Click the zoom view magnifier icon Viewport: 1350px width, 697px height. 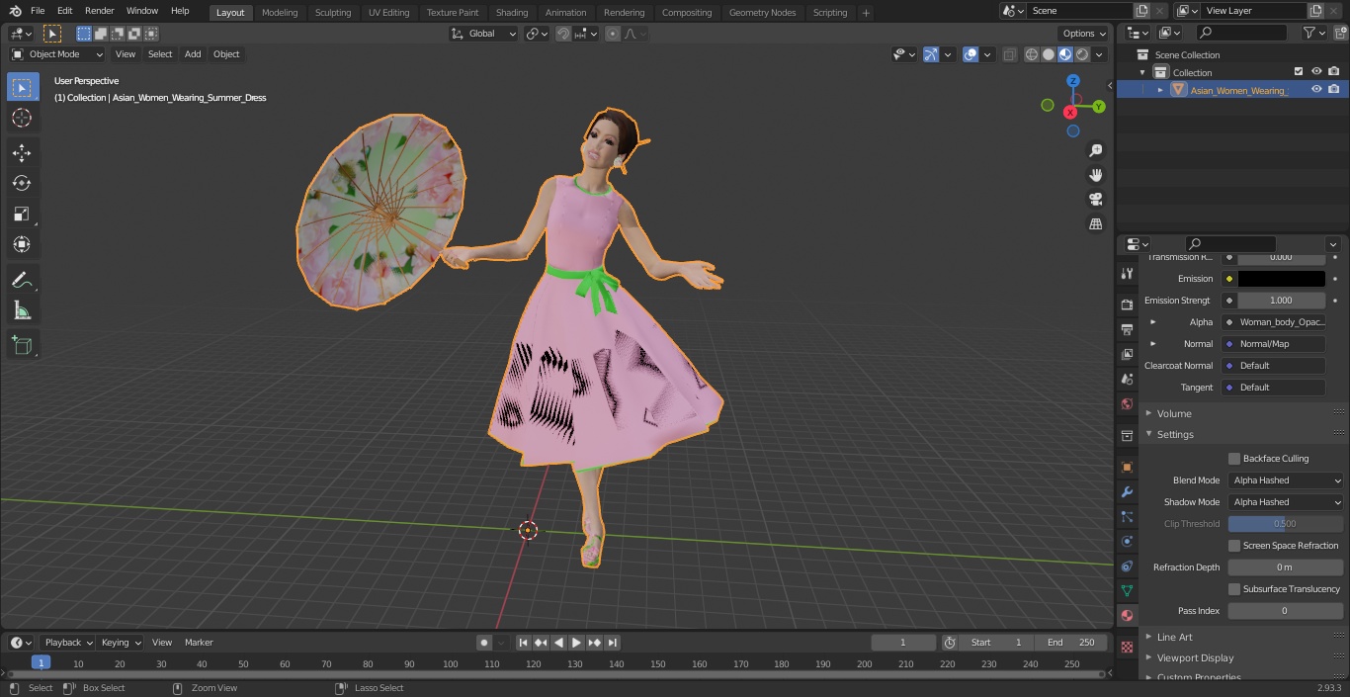point(1095,150)
